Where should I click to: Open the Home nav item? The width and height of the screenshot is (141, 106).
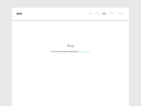90,13
